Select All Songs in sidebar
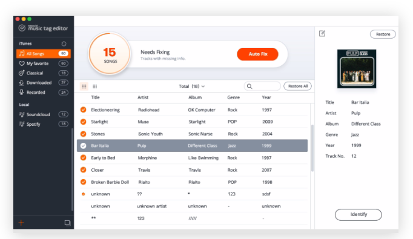 point(44,54)
